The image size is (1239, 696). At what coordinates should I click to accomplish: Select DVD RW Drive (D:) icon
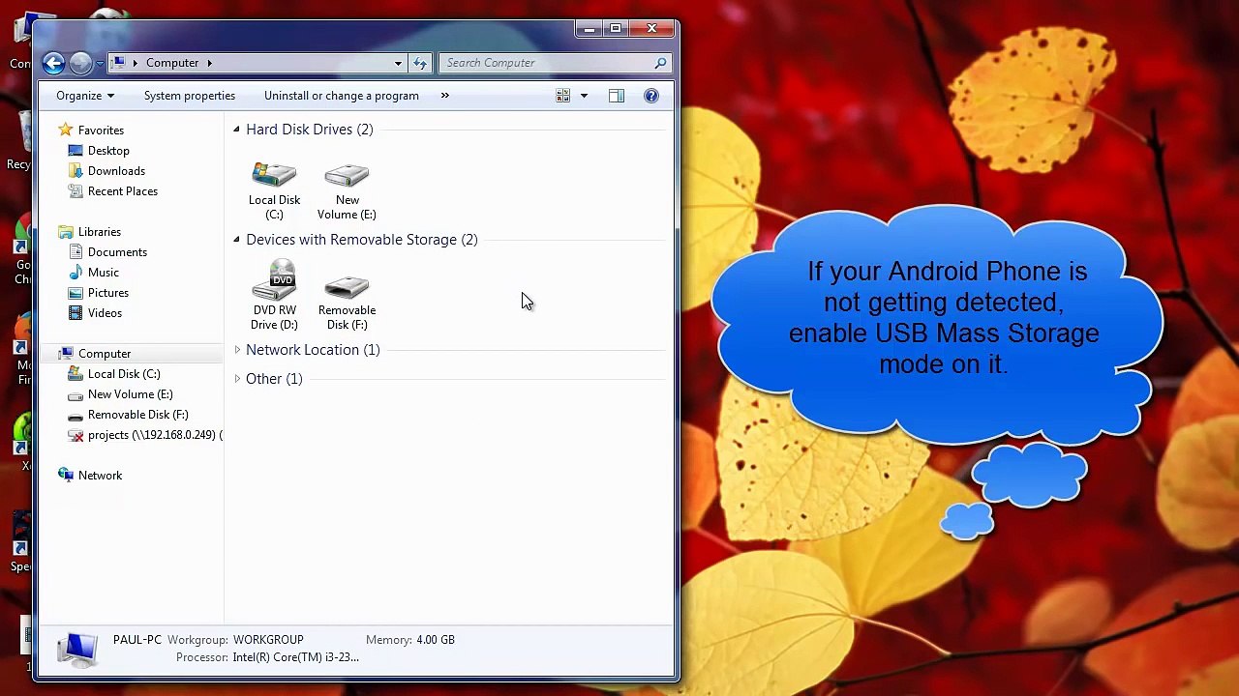point(274,296)
